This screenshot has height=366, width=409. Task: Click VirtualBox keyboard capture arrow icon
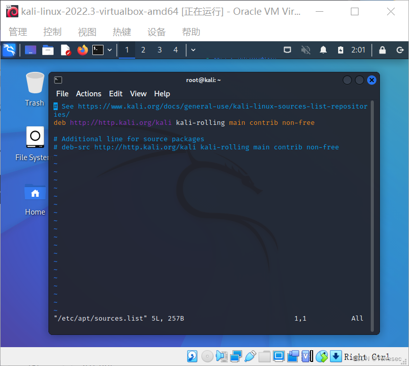coord(336,356)
